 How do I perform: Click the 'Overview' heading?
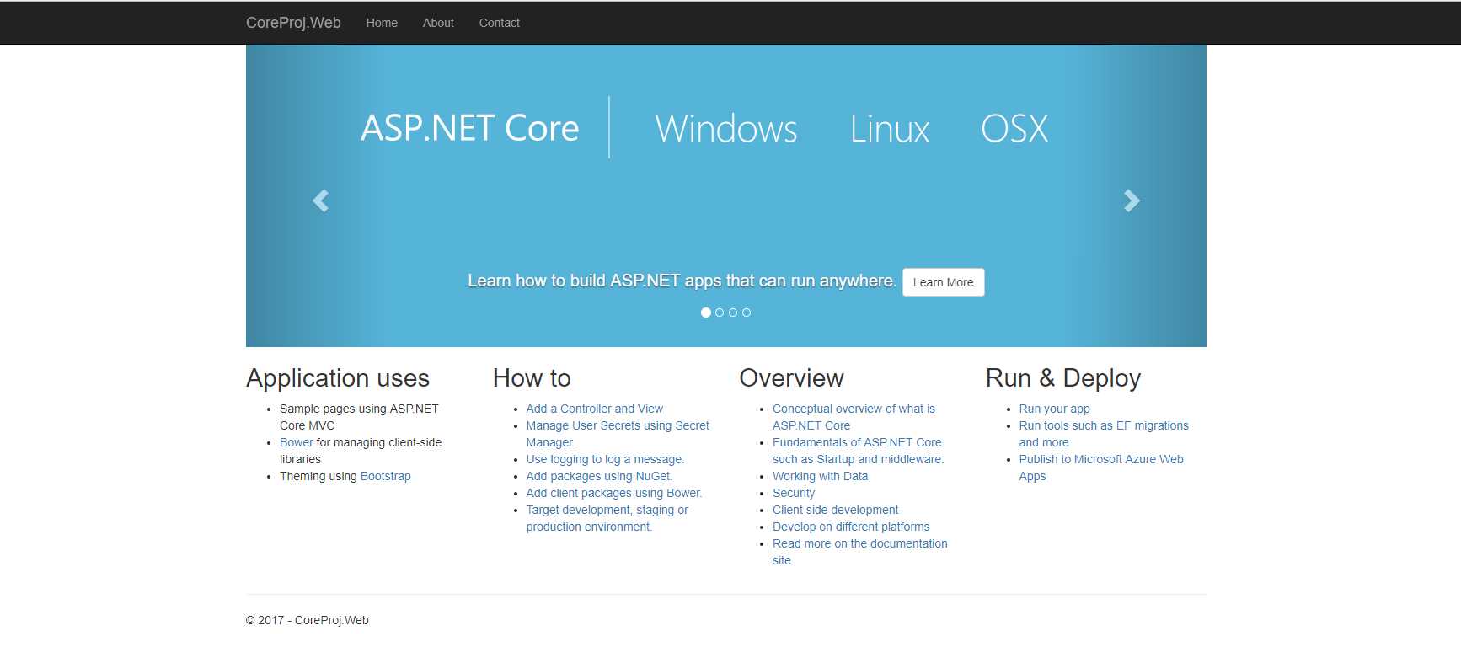click(791, 378)
